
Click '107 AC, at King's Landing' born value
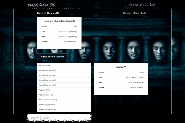[x=68, y=32]
